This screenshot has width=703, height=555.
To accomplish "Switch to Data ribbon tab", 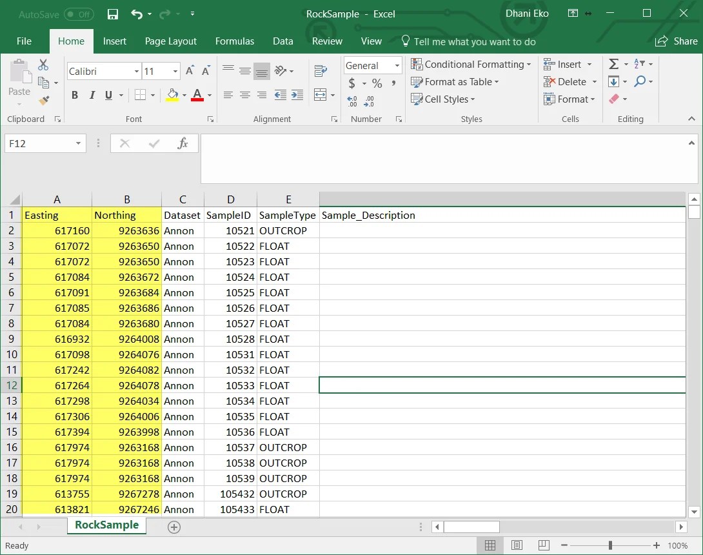I will click(283, 41).
